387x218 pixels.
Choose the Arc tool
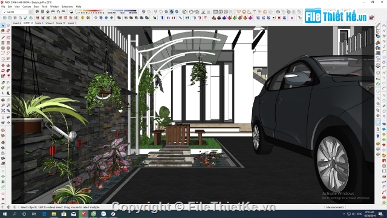coord(3,53)
